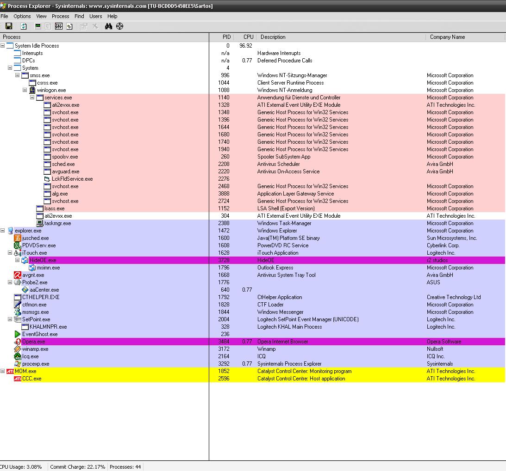The width and height of the screenshot is (506, 471).
Task: Click the greyed Kill Process X icon
Action: coord(95,26)
